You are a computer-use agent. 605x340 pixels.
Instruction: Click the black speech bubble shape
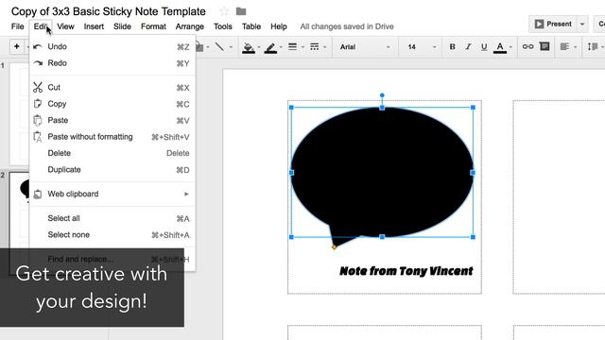click(382, 172)
